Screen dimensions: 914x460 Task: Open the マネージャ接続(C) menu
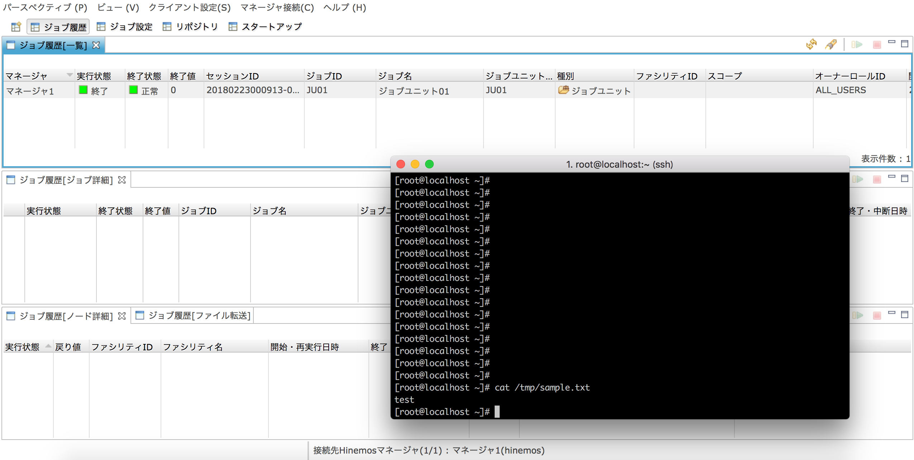click(277, 8)
